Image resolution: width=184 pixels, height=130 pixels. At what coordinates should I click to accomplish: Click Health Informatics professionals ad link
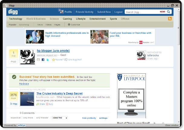(67, 35)
